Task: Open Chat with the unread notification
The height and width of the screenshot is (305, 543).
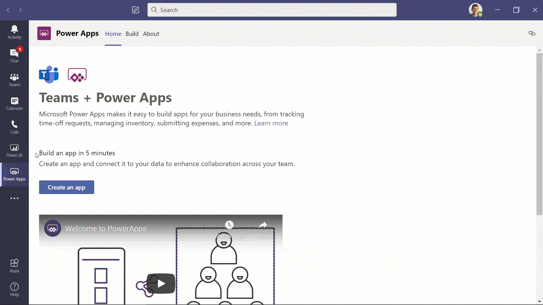Action: coord(14,55)
